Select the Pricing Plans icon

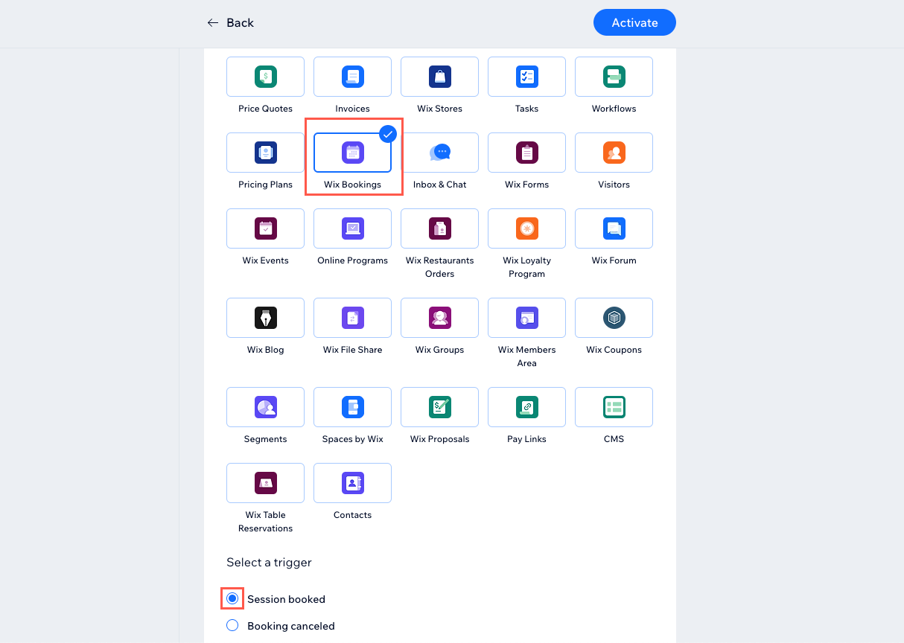coord(265,152)
